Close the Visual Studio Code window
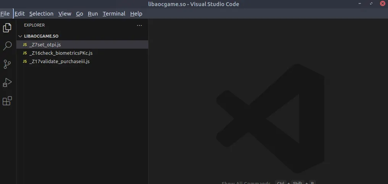 pyautogui.click(x=383, y=4)
